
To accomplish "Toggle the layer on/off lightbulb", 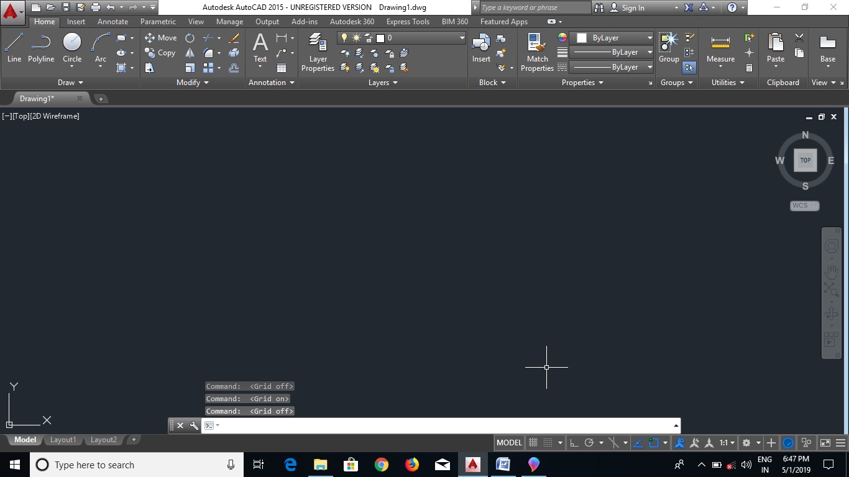I will pos(344,38).
